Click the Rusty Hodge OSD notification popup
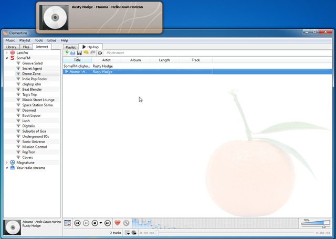 point(99,17)
